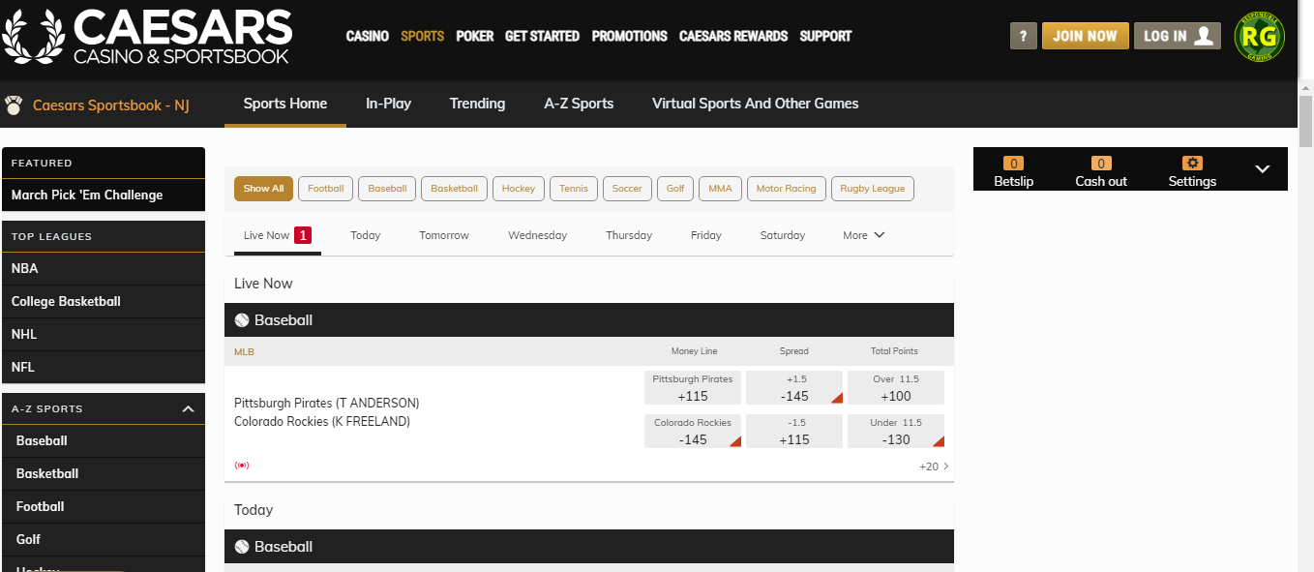This screenshot has height=572, width=1314.
Task: Open NFL in Top Leagues
Action: [104, 367]
